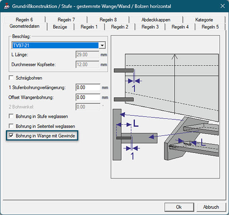229x215 pixels.
Task: Click the "1 Stufenbohrungverlängerung:" label
Action: point(37,87)
